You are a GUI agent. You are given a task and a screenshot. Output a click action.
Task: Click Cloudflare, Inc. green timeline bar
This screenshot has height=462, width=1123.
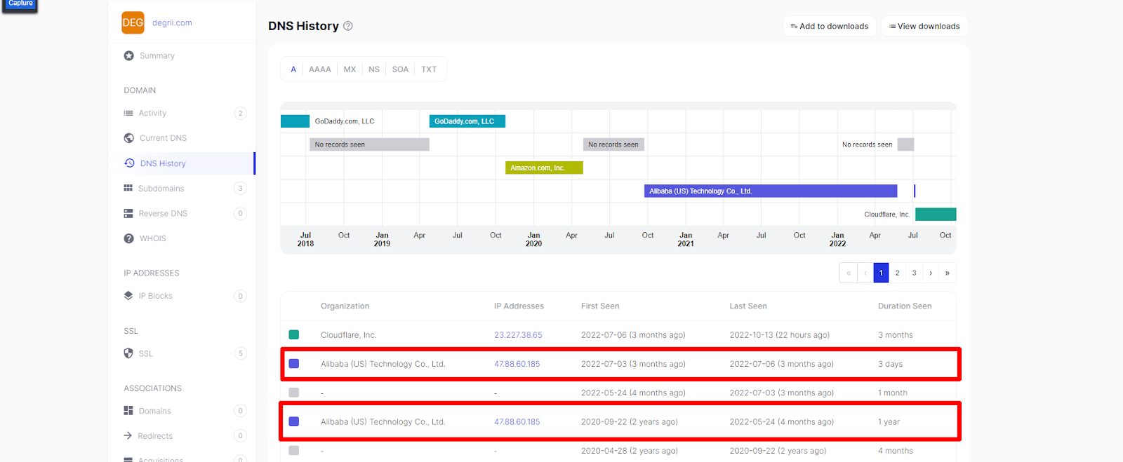[936, 215]
